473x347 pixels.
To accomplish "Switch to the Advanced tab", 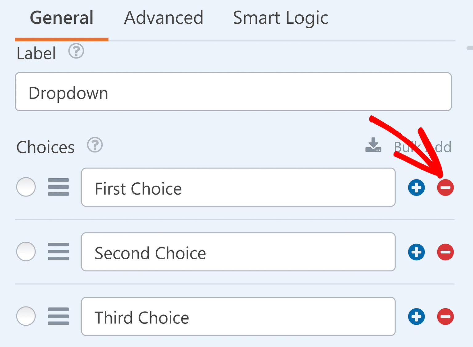I will click(x=164, y=18).
